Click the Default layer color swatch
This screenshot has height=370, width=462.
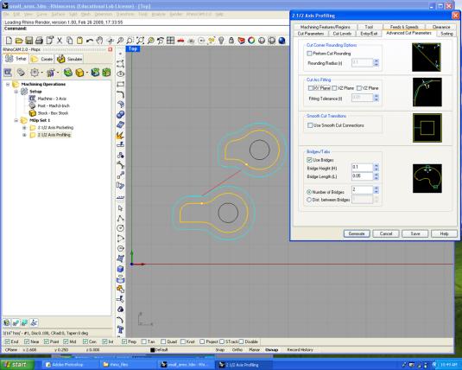153,350
